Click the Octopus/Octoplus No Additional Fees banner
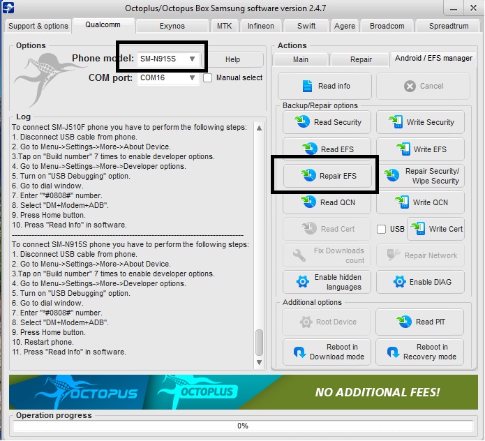 pyautogui.click(x=244, y=392)
